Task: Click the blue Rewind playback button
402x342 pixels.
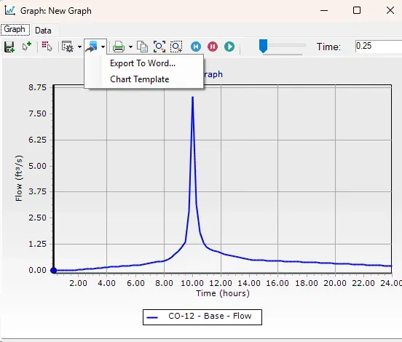Action: click(196, 47)
